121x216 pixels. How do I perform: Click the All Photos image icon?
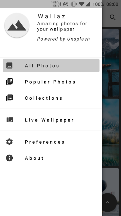[9, 65]
